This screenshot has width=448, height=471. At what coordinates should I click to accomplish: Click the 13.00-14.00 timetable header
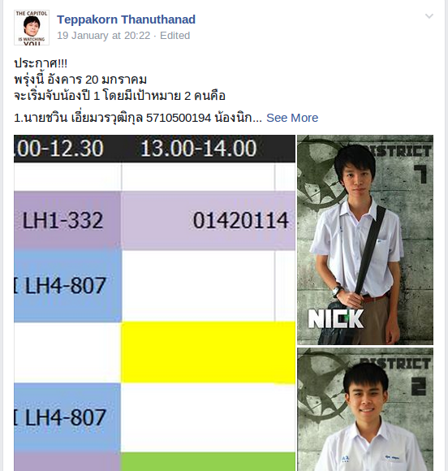[199, 149]
